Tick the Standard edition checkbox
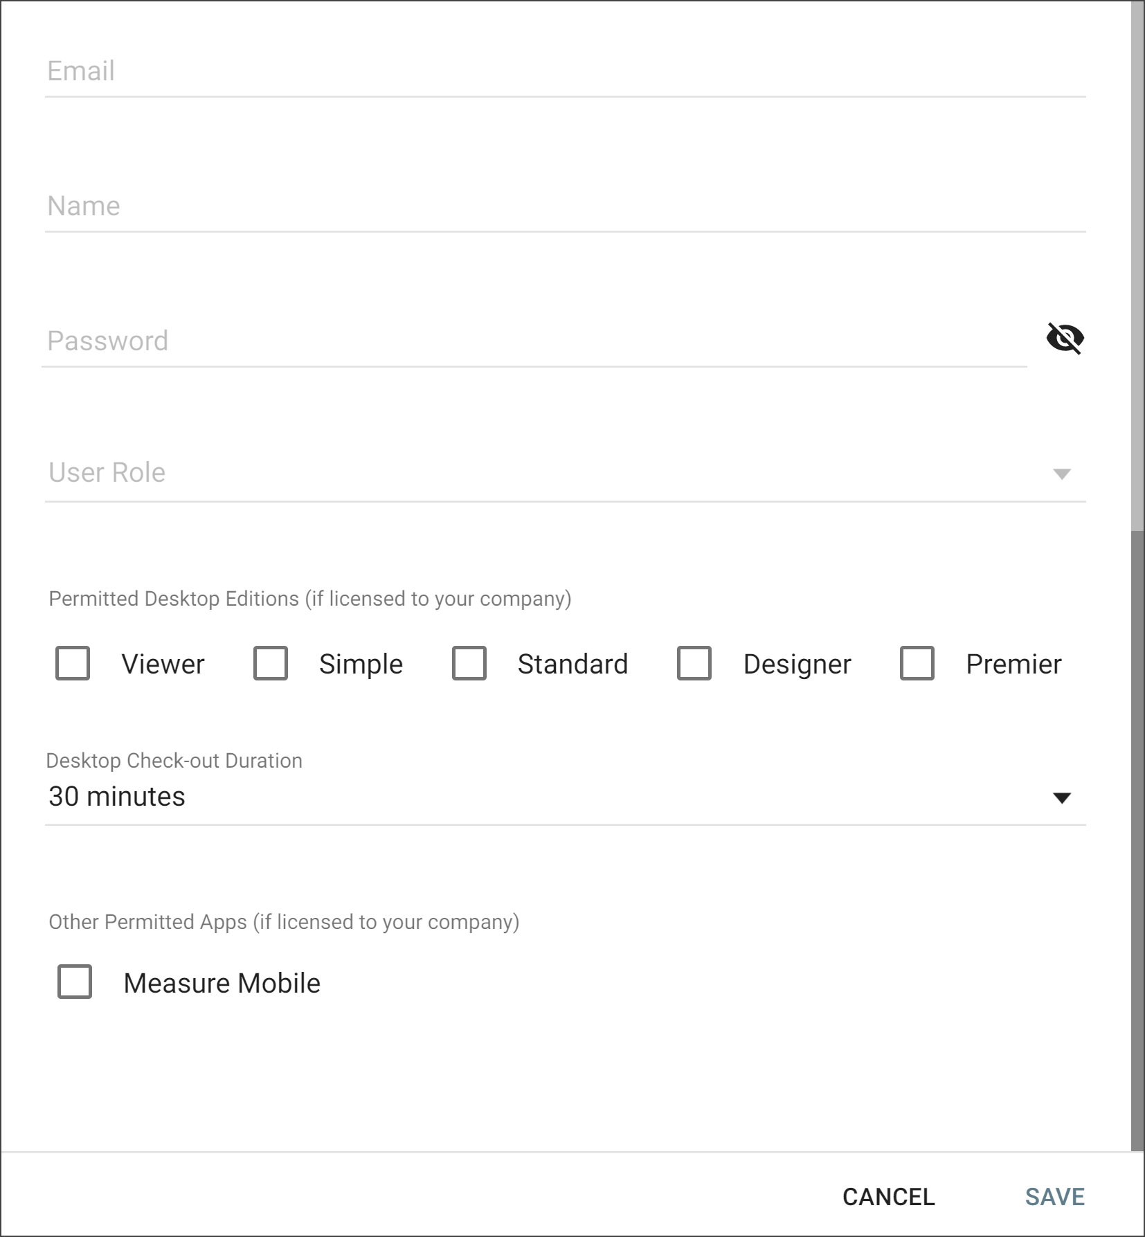 (x=469, y=663)
